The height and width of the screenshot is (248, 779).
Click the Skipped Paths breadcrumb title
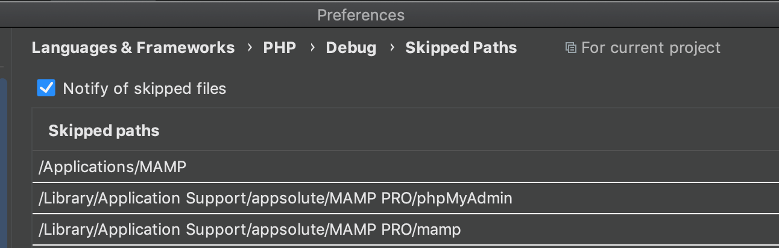click(x=461, y=48)
